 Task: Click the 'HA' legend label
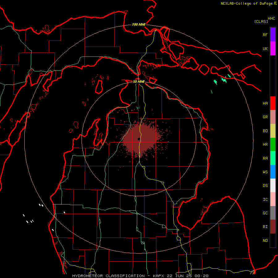(x=265, y=103)
